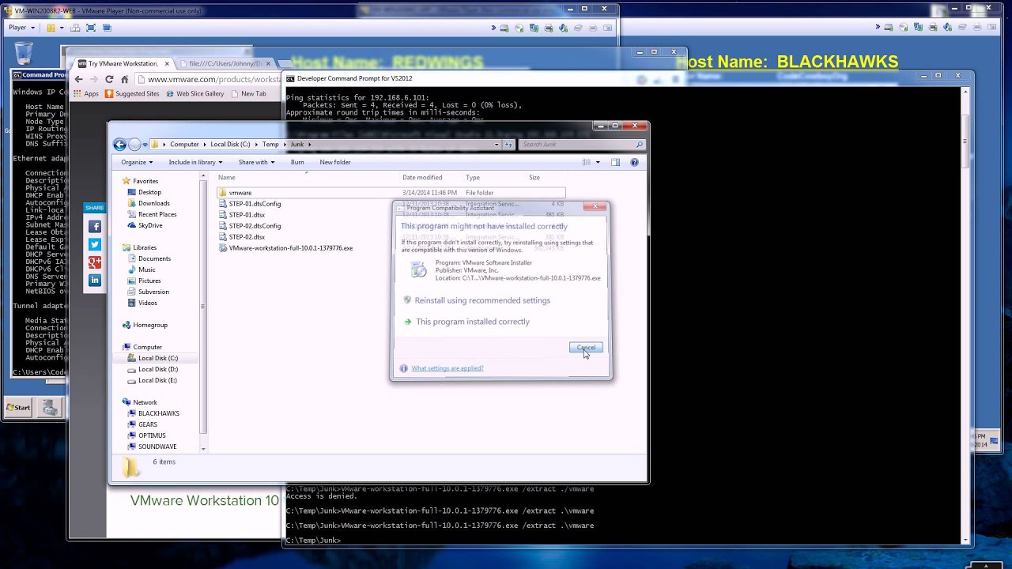The image size is (1012, 569).
Task: Click the VMware Player pause/suspend icon
Action: pyautogui.click(x=51, y=28)
